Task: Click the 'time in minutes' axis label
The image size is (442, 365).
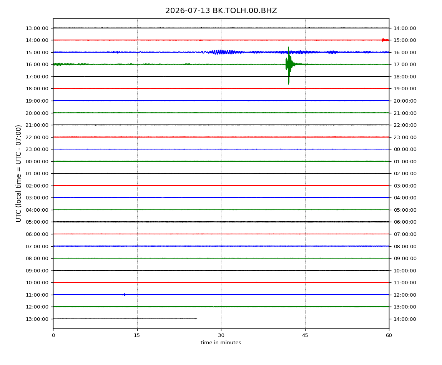Action: 221,343
